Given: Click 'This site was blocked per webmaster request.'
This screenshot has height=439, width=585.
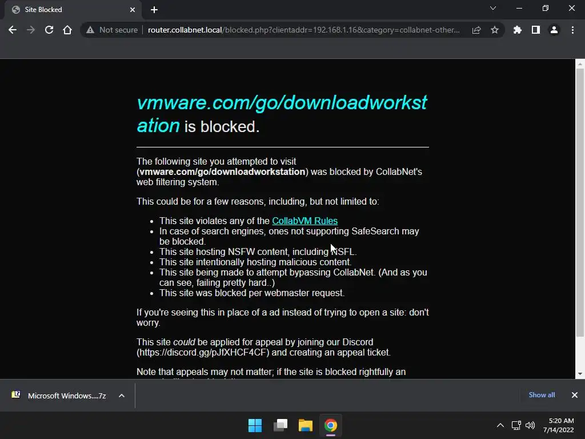Looking at the screenshot, I should 252,293.
